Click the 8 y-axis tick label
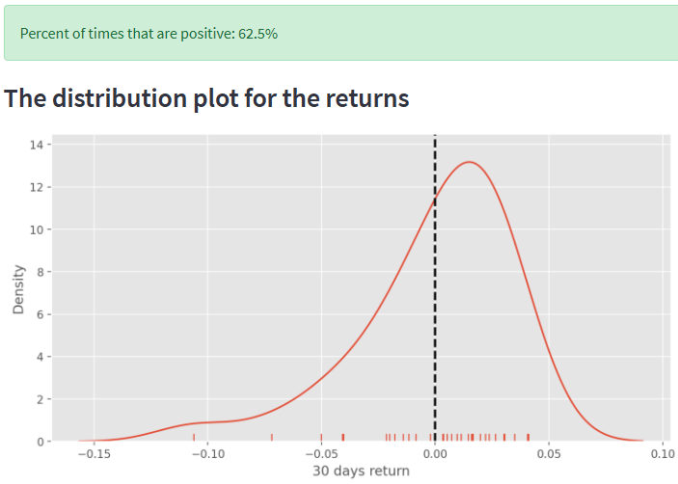This screenshot has width=678, height=484. point(41,272)
